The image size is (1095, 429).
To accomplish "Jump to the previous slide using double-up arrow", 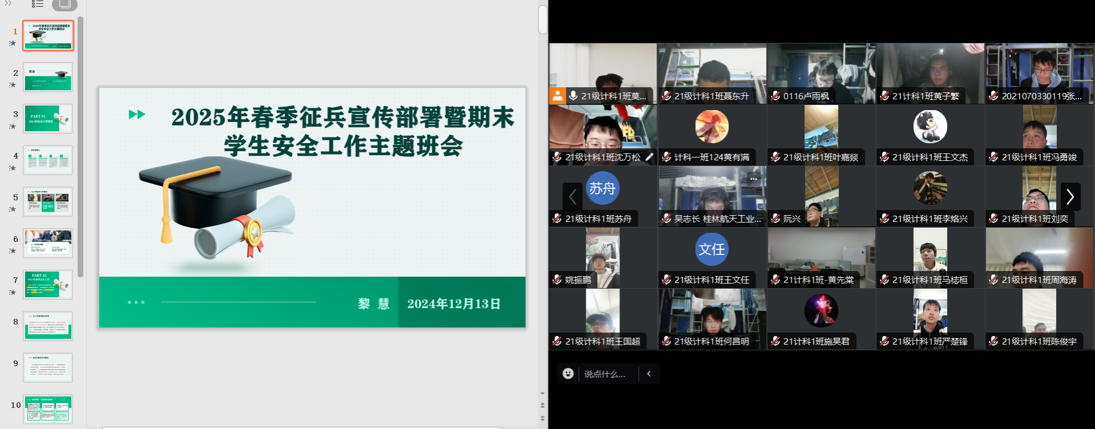I will tap(542, 406).
